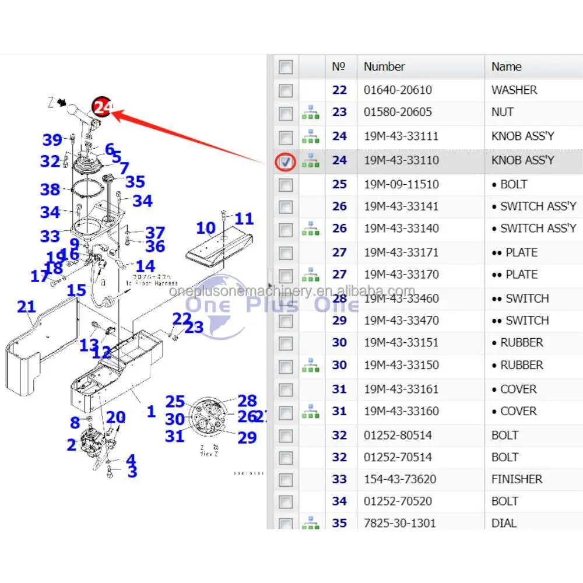Click callout number 10 on the diagram
583x583 pixels.
[206, 228]
